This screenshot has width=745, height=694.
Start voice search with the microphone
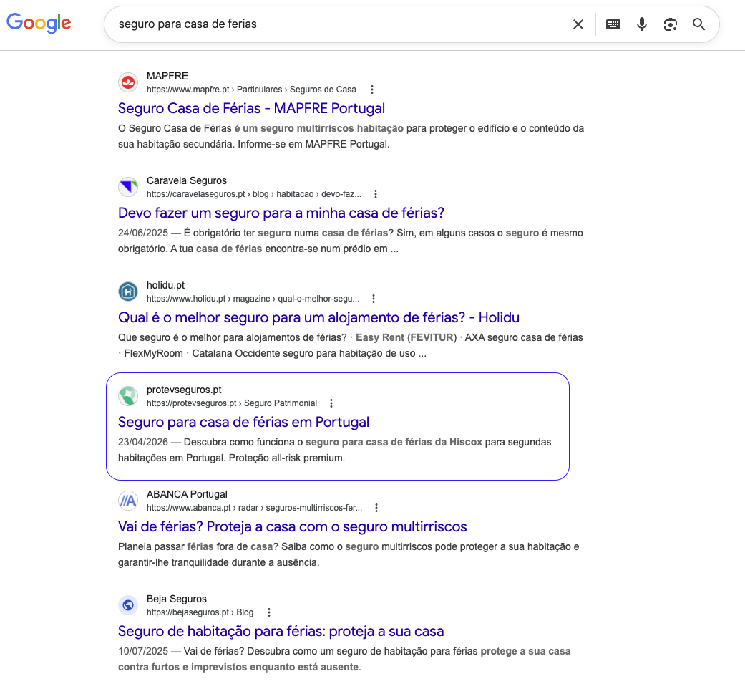coord(641,24)
